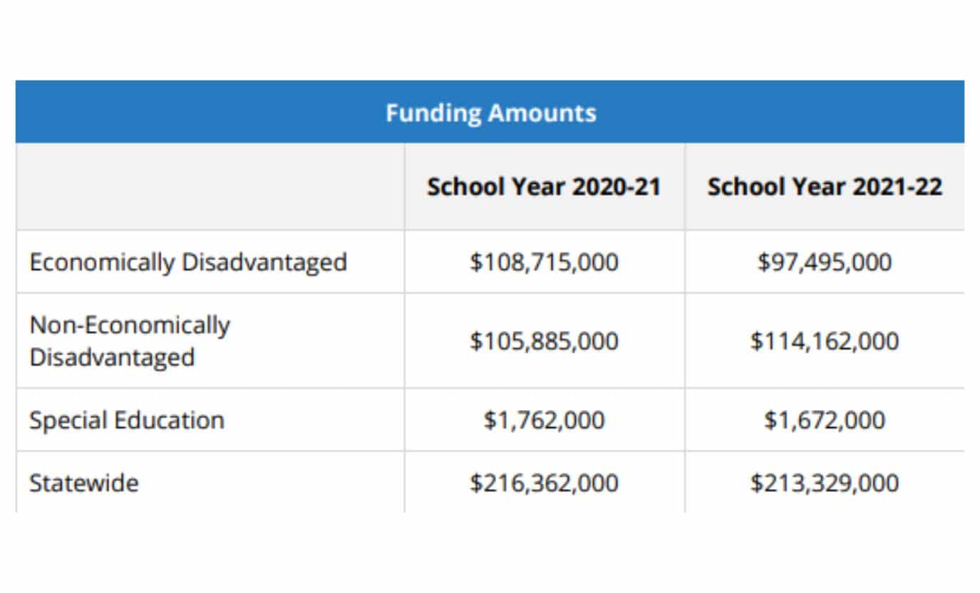Viewport: 980px width, 593px height.
Task: Select the Special Education row label
Action: 127,420
